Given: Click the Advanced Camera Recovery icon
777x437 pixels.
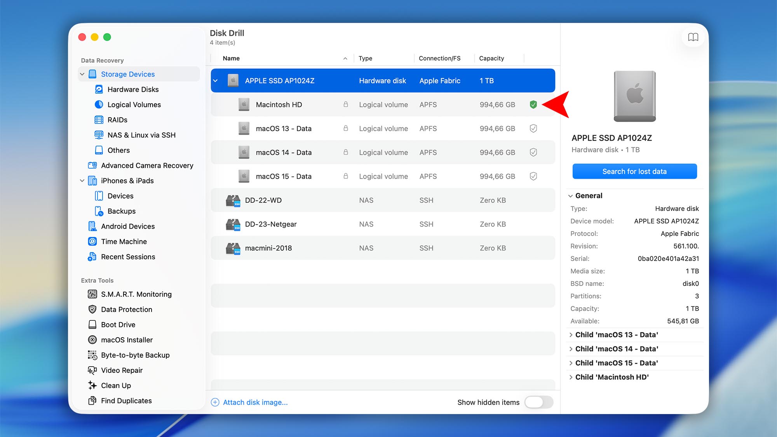Looking at the screenshot, I should click(x=92, y=165).
